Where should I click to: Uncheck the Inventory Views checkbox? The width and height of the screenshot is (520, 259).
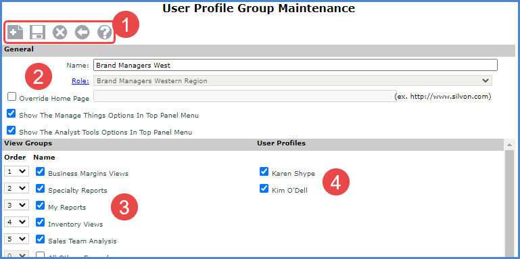pyautogui.click(x=40, y=222)
